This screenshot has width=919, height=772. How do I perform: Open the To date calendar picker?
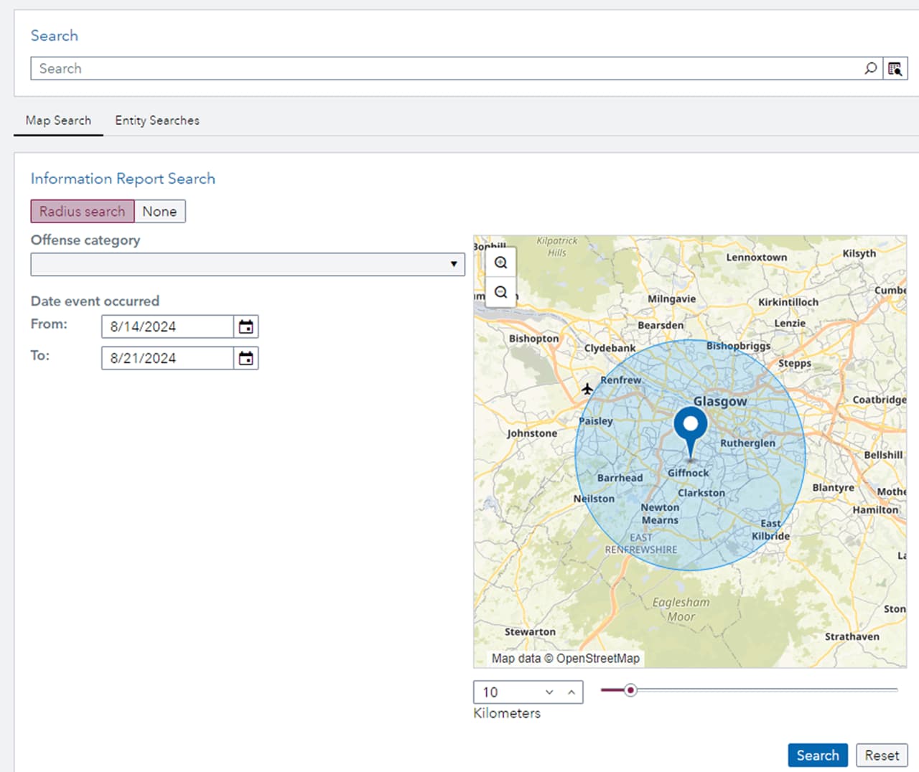point(246,358)
